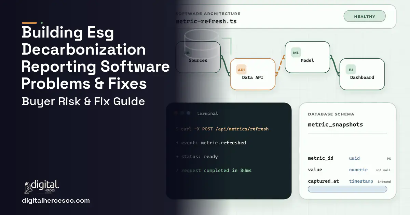The width and height of the screenshot is (410, 215).
Task: Click the indexed tag on captured_at row
Action: pos(384,182)
